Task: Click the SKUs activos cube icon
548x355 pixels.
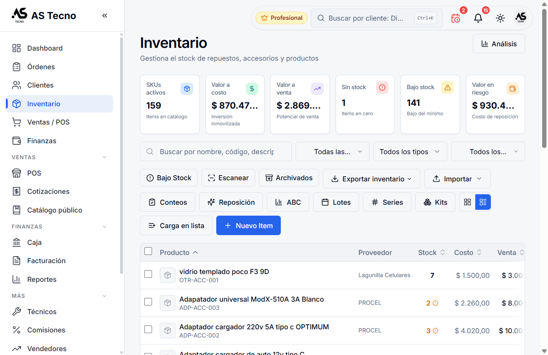Action: tap(187, 89)
